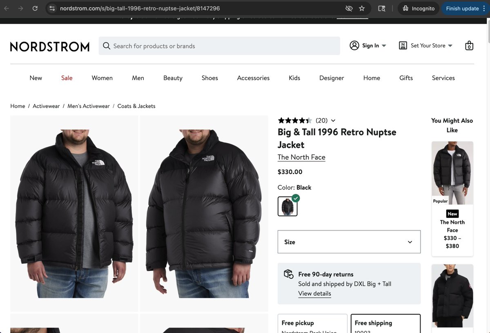
Task: Click The North Face $330 – $380 recommendation text
Action: click(452, 234)
